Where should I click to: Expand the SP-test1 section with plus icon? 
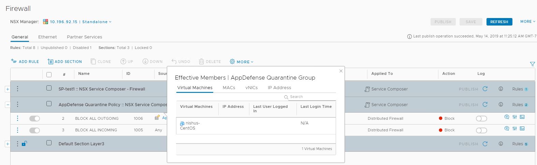pyautogui.click(x=8, y=89)
